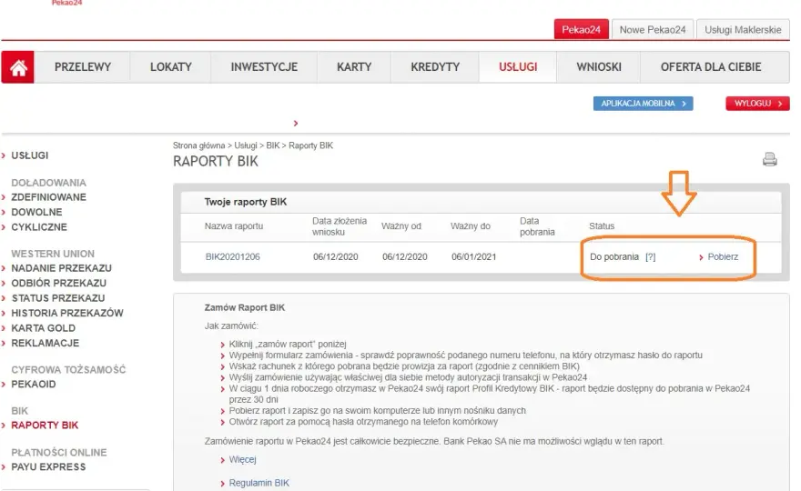Click the APLIKACJA MOBILNA button
Viewport: 801px width, 491px height.
click(x=644, y=104)
